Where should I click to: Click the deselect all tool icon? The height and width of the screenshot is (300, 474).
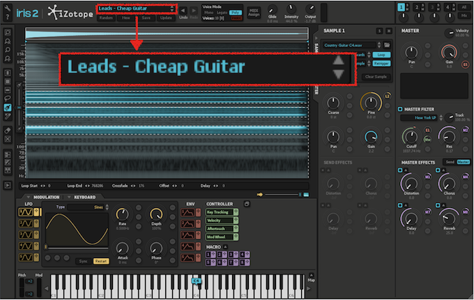coord(8,139)
